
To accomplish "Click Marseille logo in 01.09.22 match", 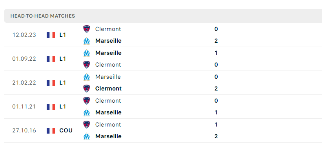I will pos(86,53).
